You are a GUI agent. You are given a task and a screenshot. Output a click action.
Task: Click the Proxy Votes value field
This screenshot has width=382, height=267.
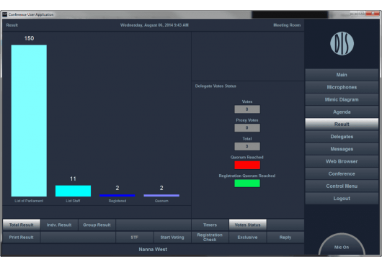(247, 127)
